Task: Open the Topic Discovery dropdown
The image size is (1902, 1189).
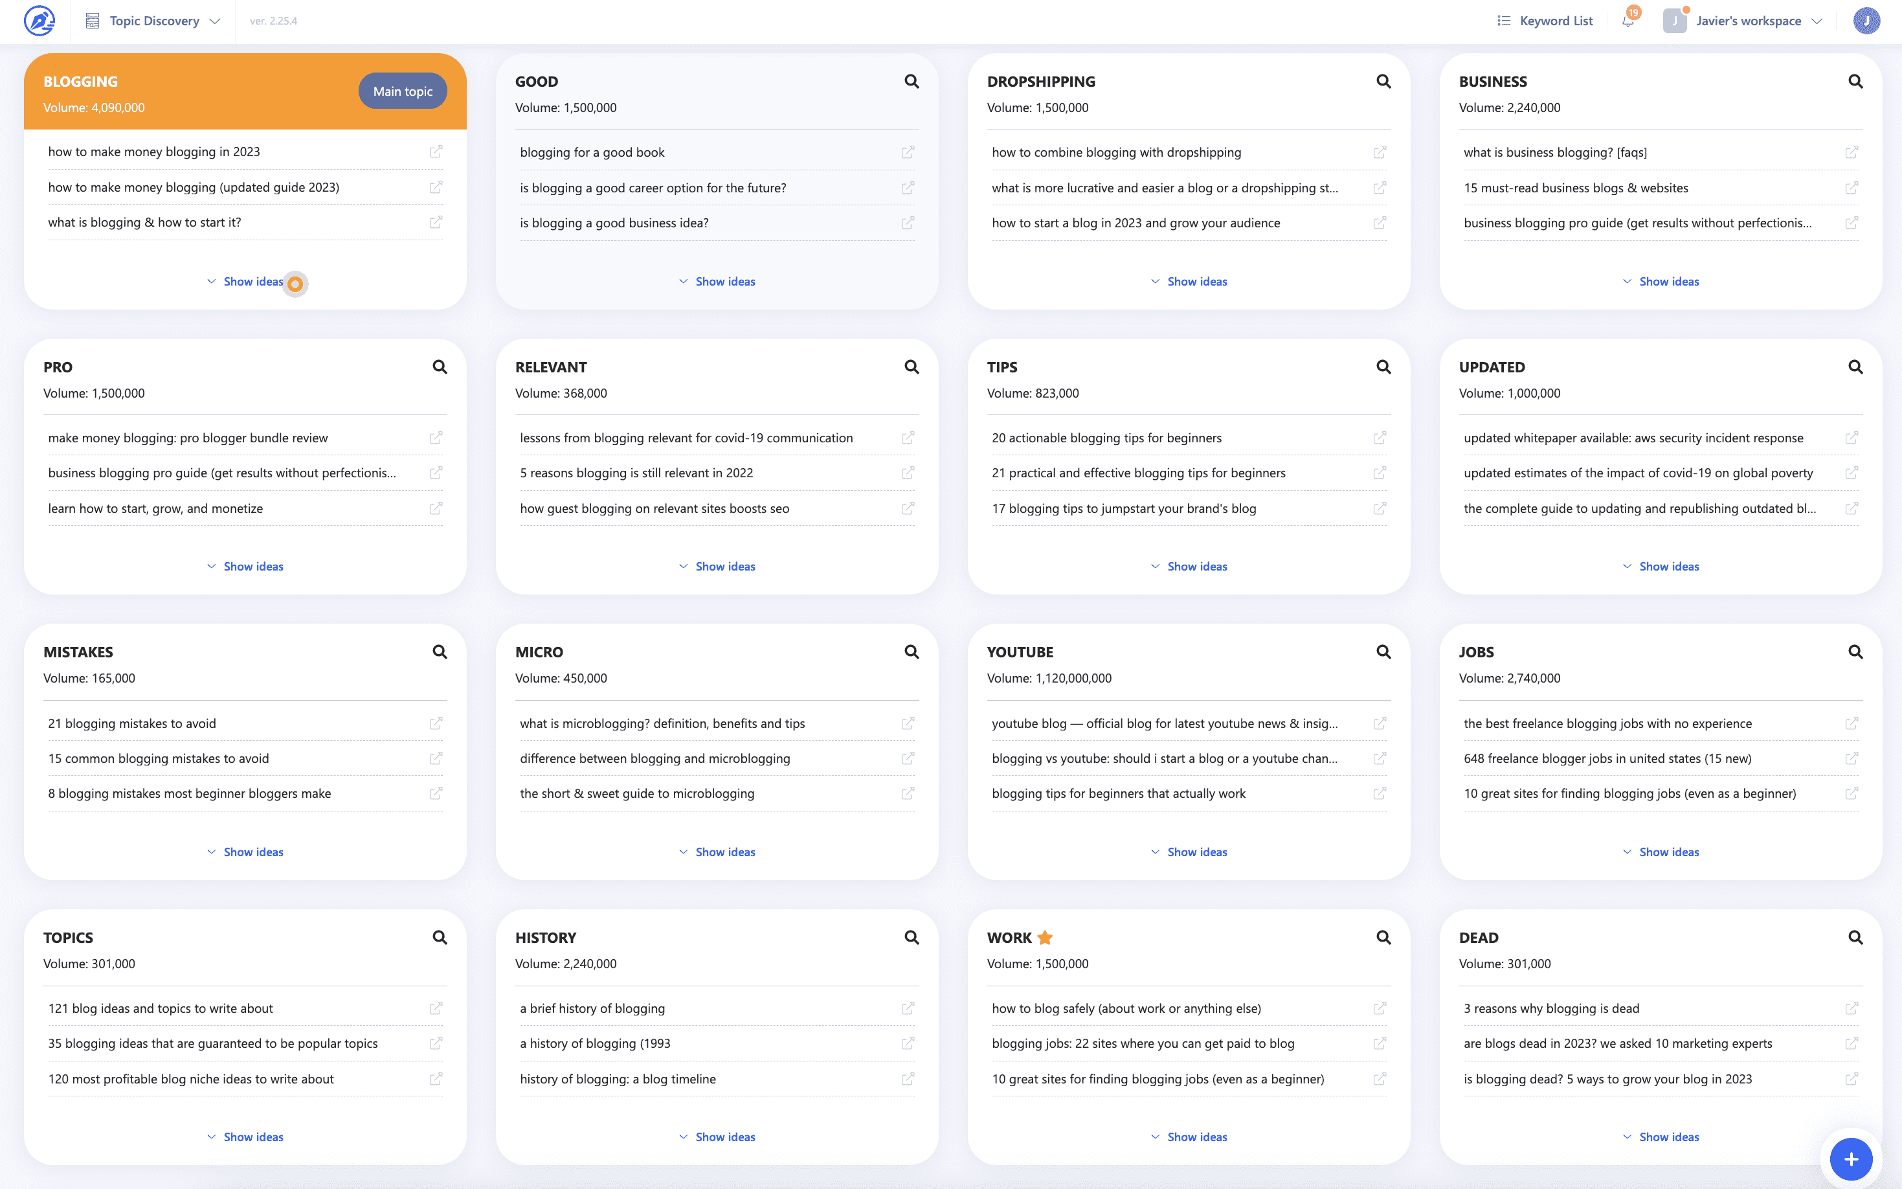Action: (x=153, y=21)
